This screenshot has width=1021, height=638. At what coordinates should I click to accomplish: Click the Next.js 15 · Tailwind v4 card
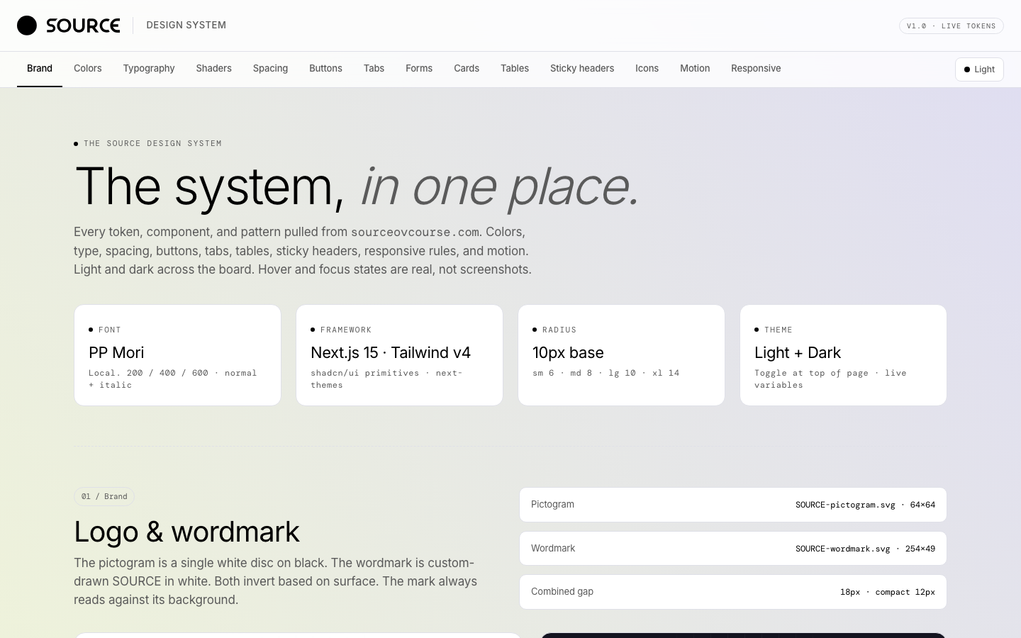pyautogui.click(x=399, y=355)
